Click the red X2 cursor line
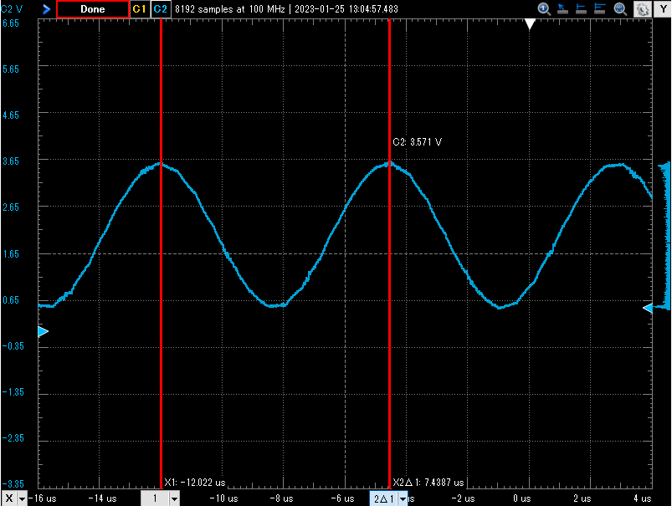The image size is (672, 506). click(389, 253)
